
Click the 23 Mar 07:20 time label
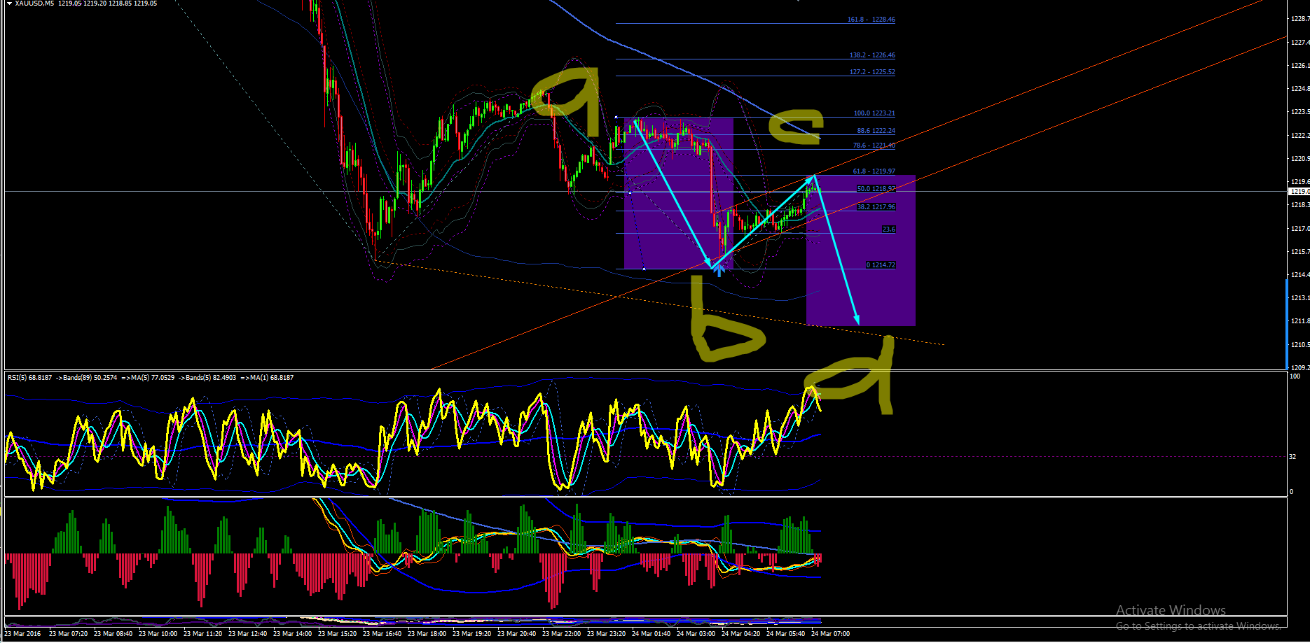click(68, 634)
